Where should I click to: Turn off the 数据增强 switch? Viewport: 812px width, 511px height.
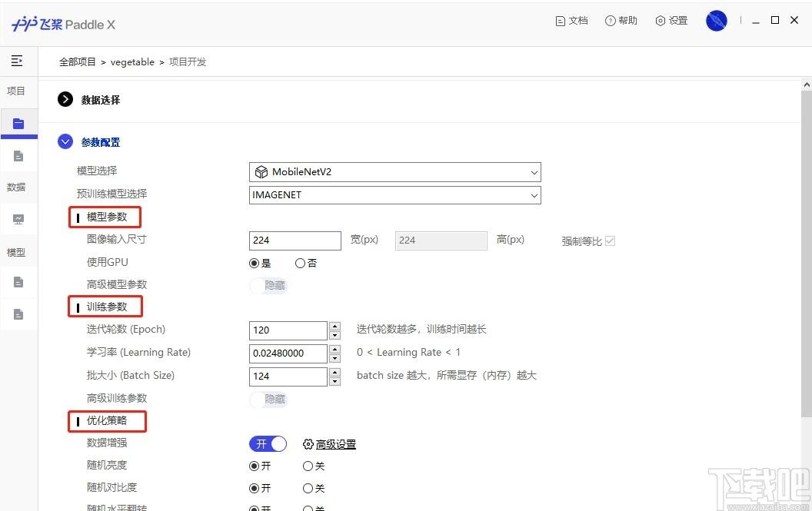(x=268, y=443)
